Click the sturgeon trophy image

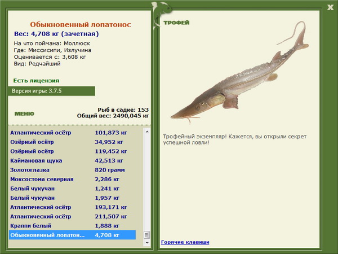(240, 72)
